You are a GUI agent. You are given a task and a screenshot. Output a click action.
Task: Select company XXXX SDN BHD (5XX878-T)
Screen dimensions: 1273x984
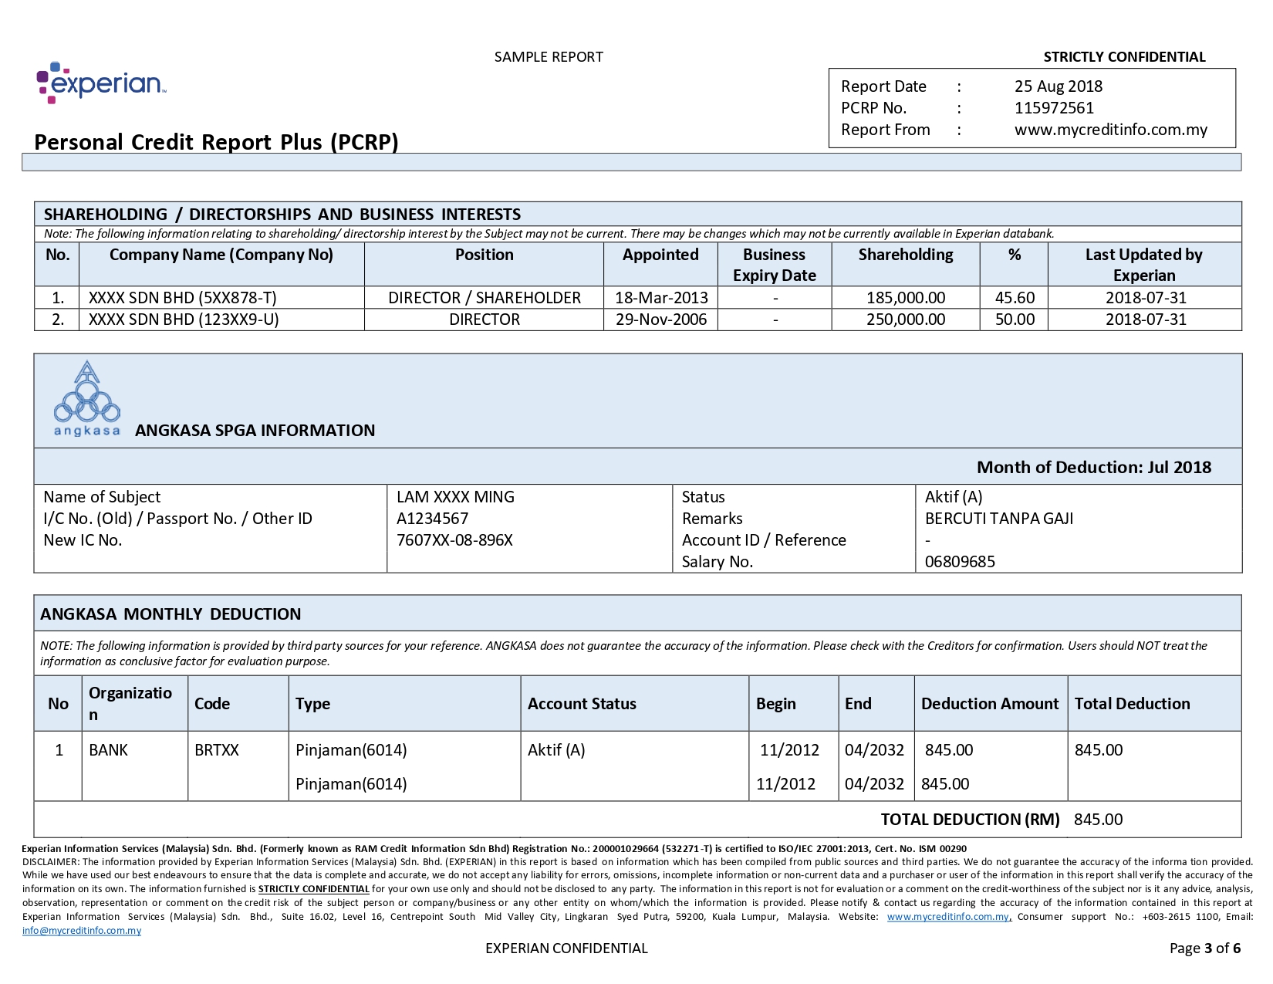[x=183, y=298]
